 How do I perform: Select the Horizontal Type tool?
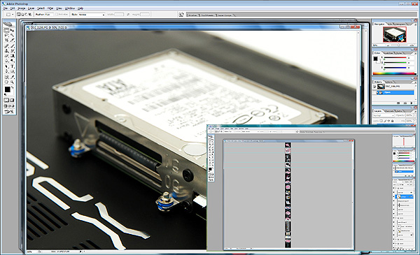12,66
